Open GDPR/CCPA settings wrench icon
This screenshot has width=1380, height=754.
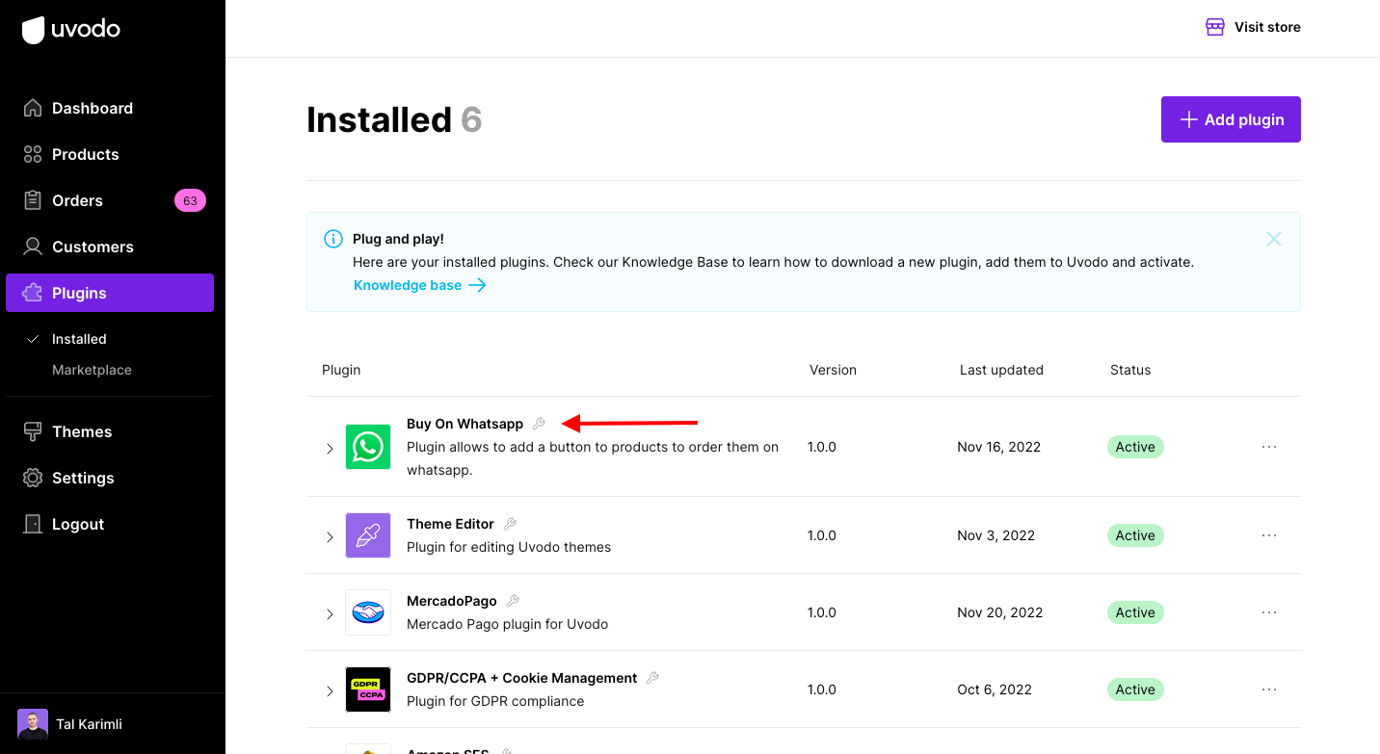coord(653,678)
